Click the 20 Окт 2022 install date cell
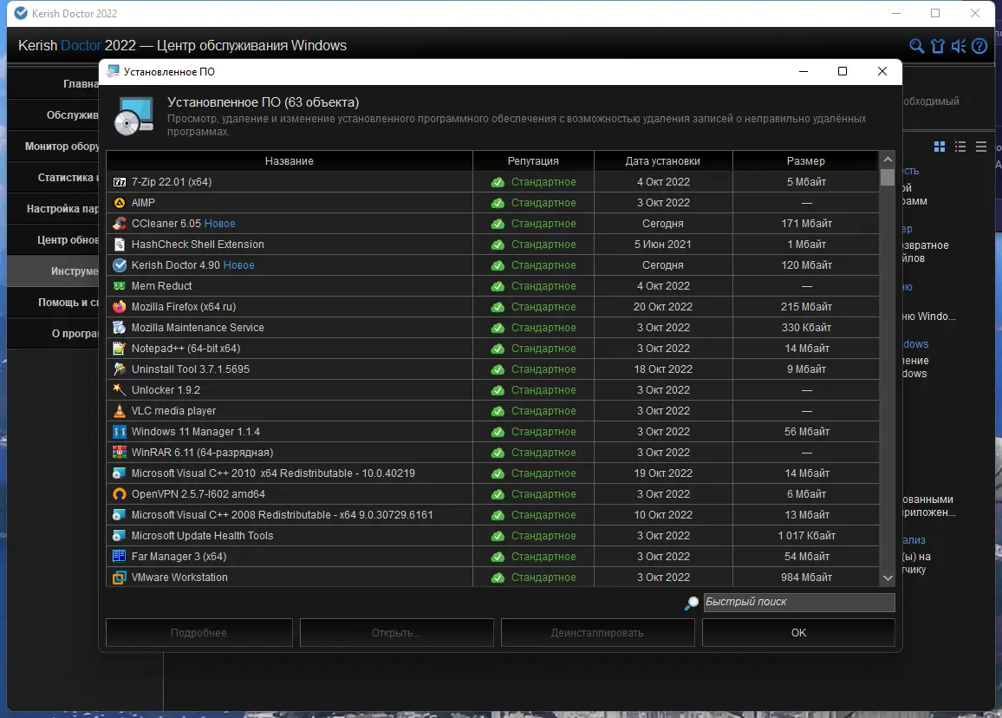Screen dimensions: 1002x718 [x=663, y=307]
